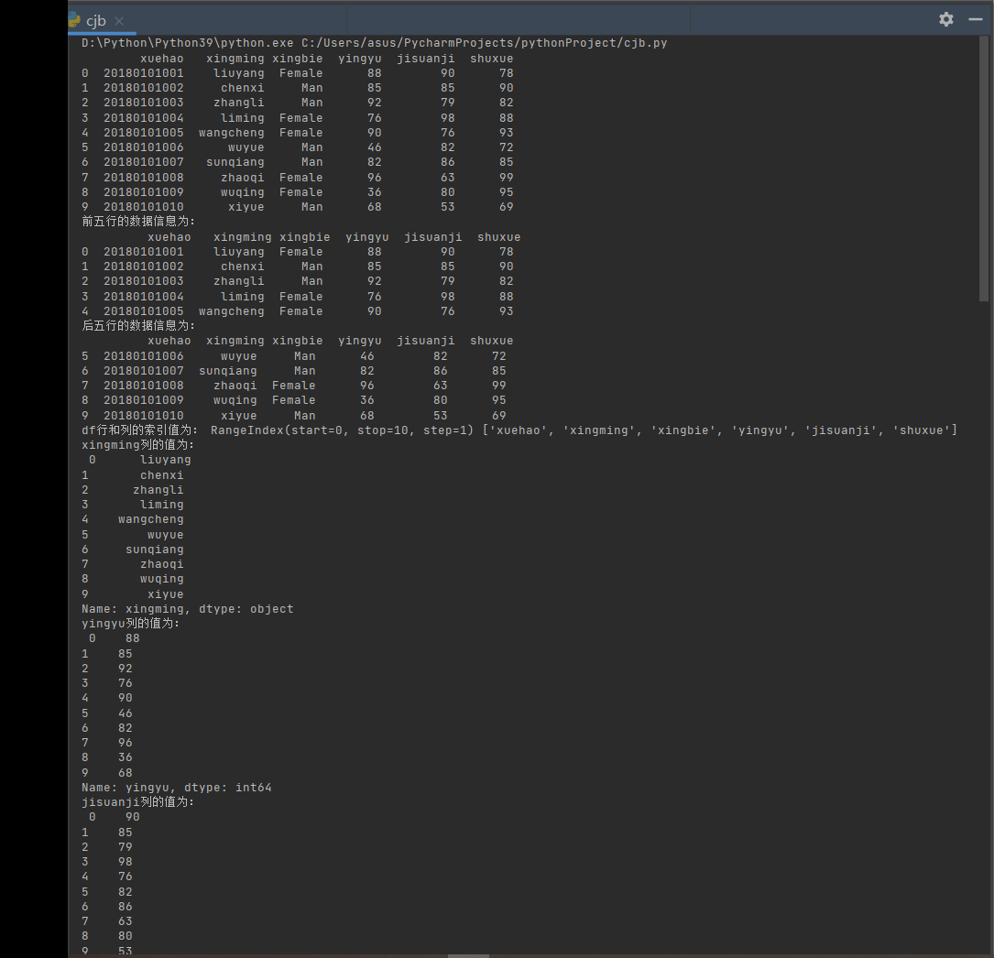Click the 'jisuanji列的值为:' line
Viewport: 994px width, 958px height.
[x=137, y=802]
